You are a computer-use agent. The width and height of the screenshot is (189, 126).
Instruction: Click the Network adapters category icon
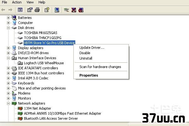click(x=14, y=103)
